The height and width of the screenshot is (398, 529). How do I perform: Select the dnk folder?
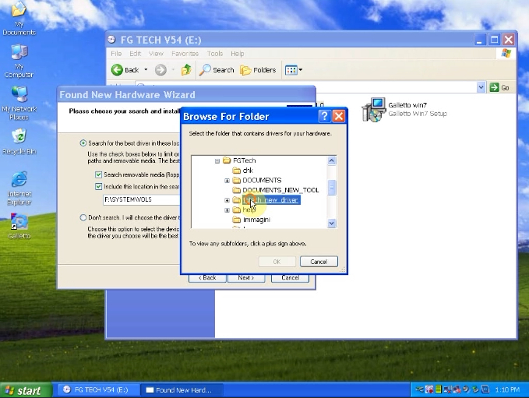(248, 171)
